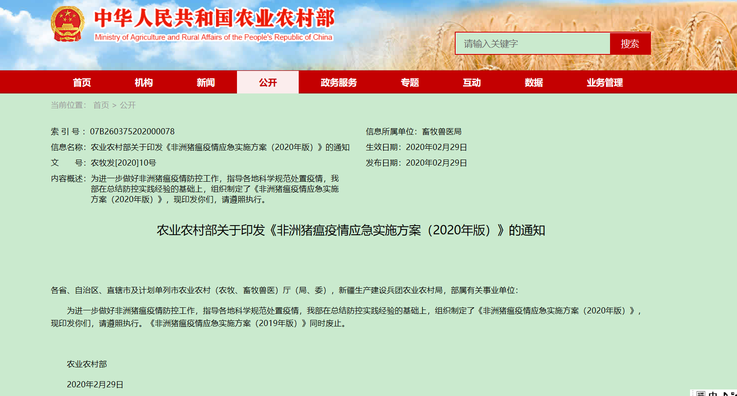737x396 pixels.
Task: Toggle the 中 Chinese/English input mode
Action: pos(713,394)
